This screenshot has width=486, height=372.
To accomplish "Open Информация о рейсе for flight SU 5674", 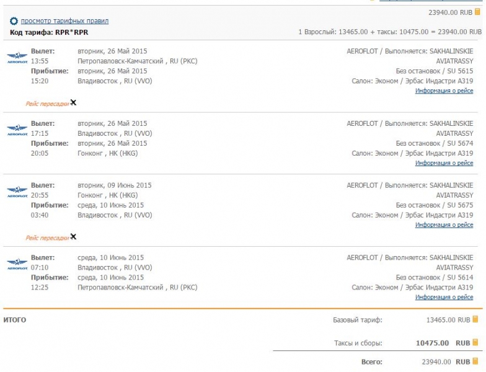I will tap(444, 163).
